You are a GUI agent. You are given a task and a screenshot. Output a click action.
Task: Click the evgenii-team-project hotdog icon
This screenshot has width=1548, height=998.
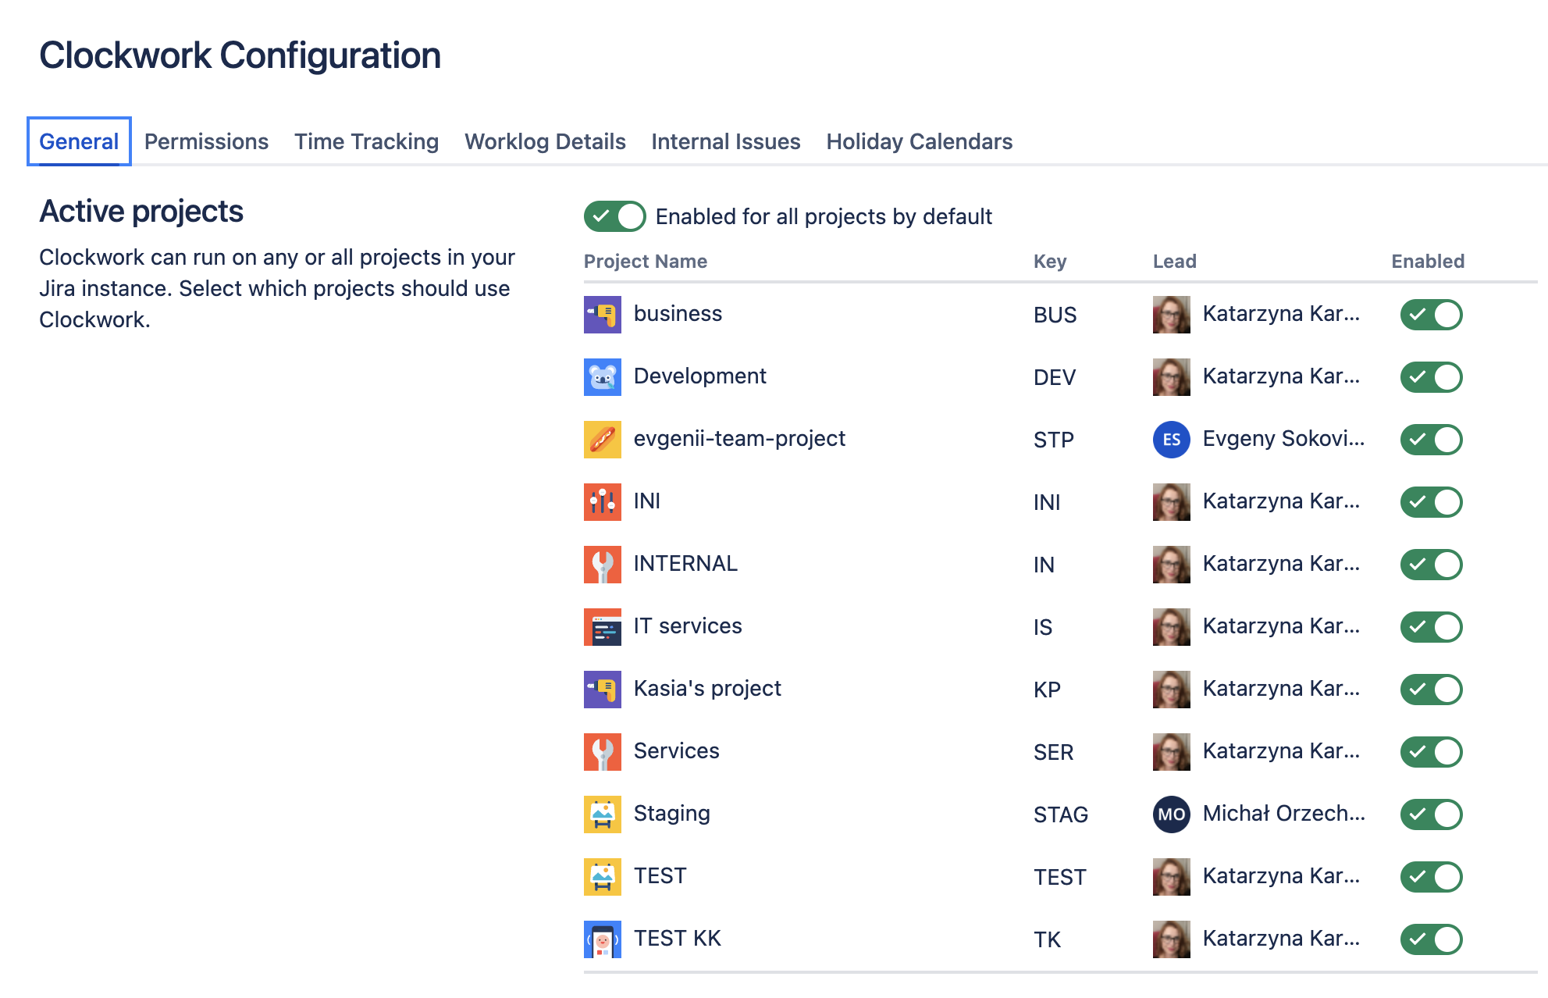[602, 440]
